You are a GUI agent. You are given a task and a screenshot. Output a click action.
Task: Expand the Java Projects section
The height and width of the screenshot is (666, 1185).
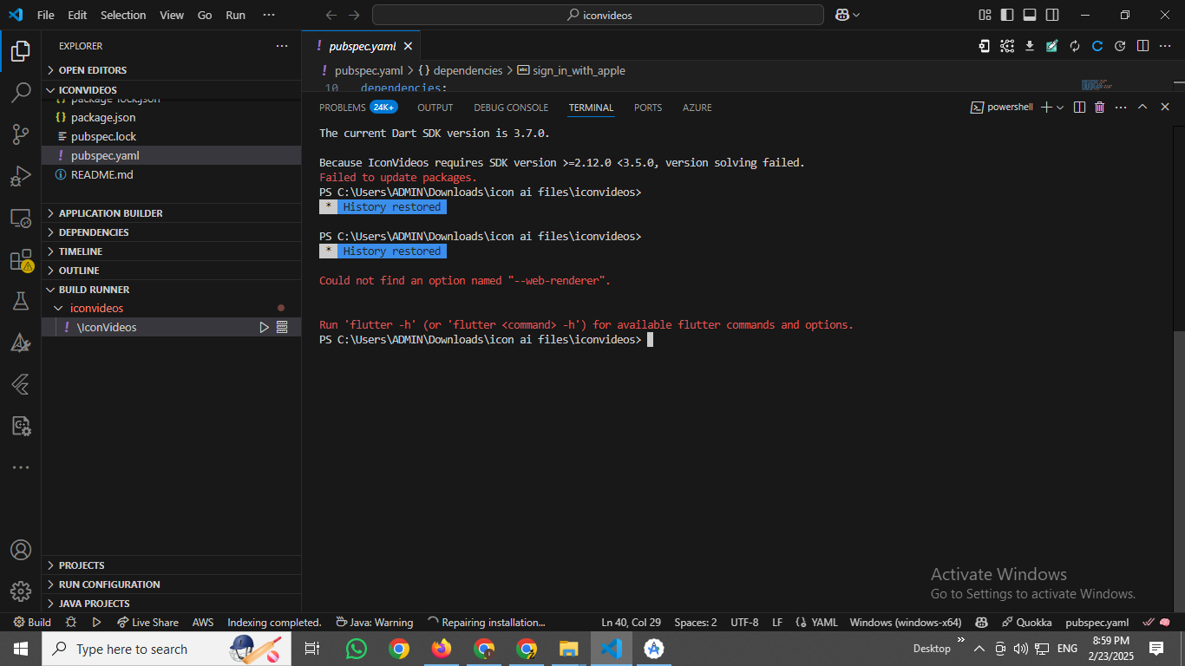172,604
